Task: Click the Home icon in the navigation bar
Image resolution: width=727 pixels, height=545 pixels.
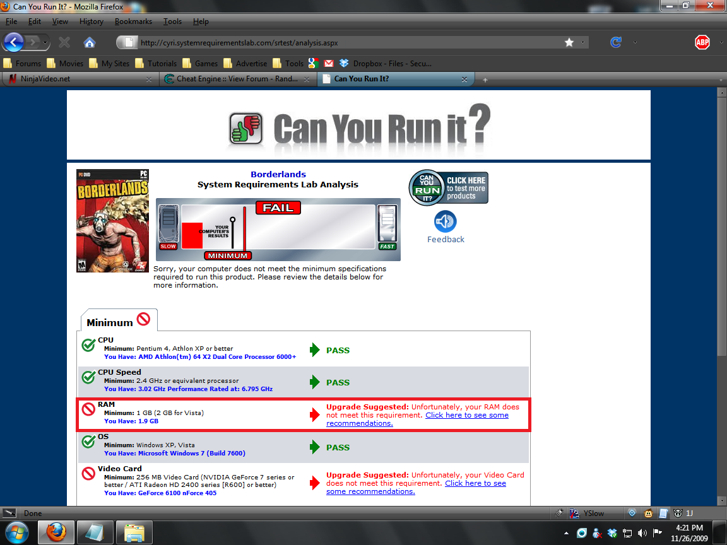Action: [89, 43]
